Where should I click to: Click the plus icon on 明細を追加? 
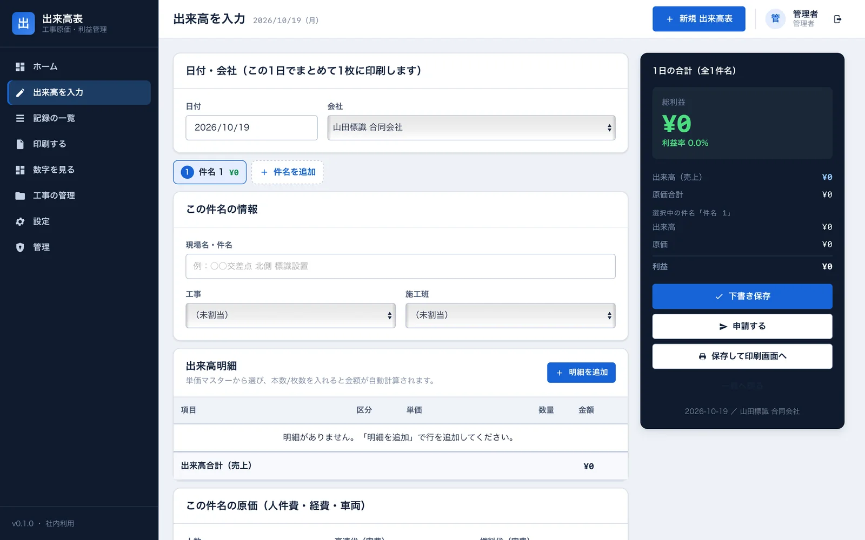coord(559,373)
